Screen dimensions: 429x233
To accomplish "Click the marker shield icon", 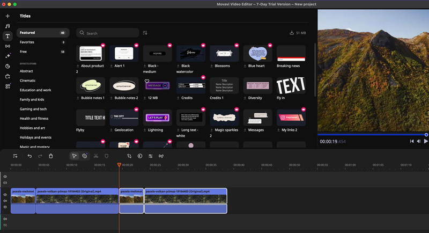I will click(106, 156).
